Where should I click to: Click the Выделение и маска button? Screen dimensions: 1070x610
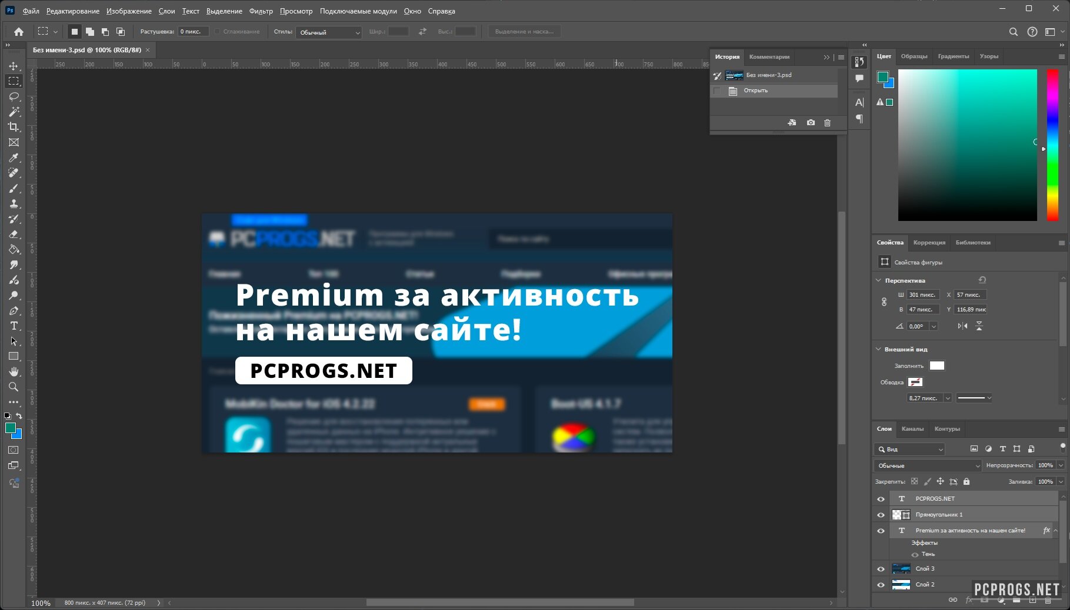(524, 32)
